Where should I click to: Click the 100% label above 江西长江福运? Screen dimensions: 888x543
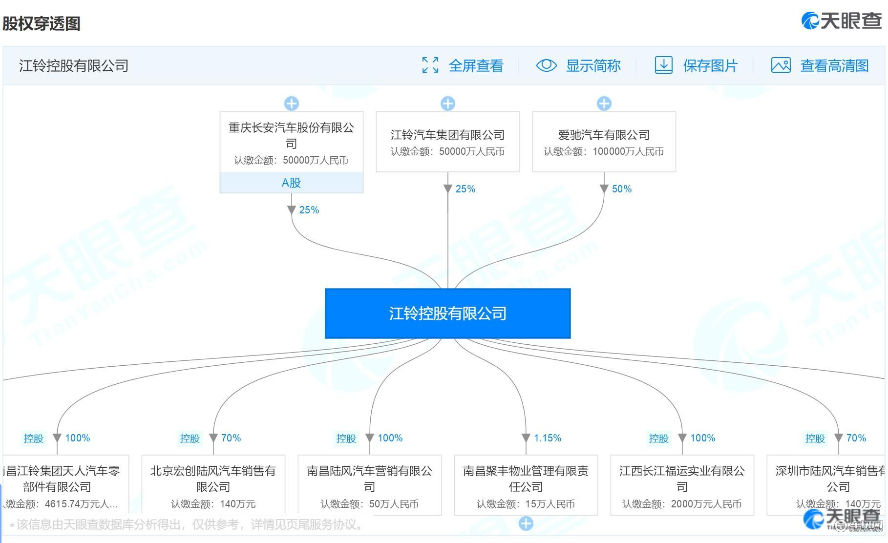(703, 438)
